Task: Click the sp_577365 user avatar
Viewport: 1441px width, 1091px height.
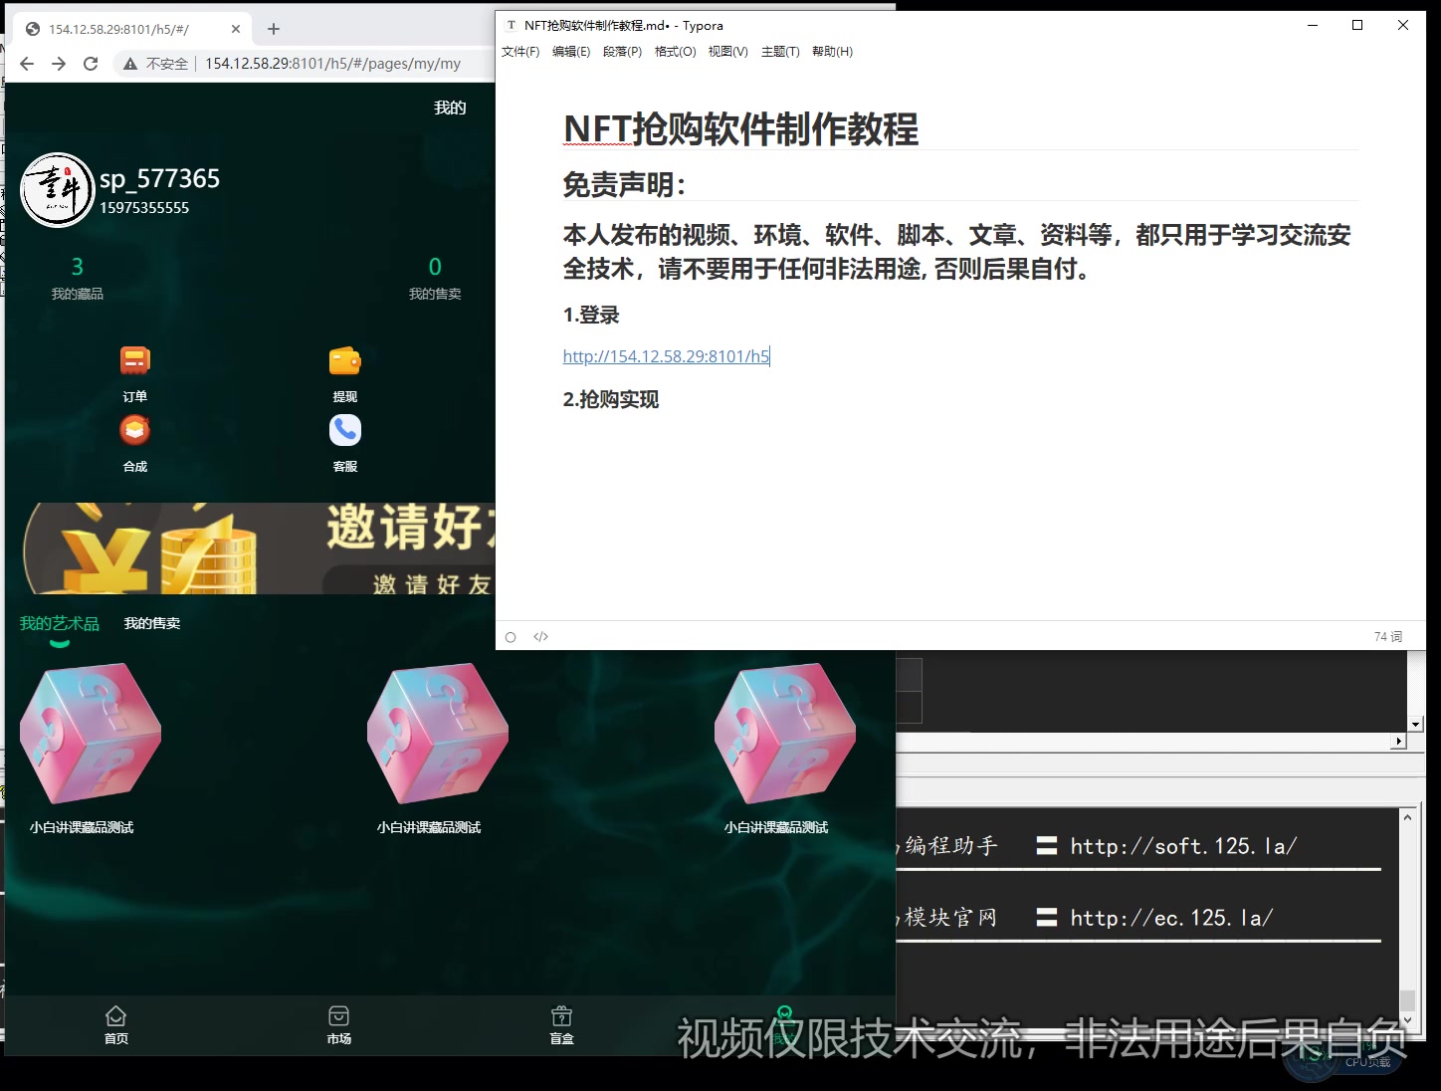Action: pyautogui.click(x=57, y=189)
